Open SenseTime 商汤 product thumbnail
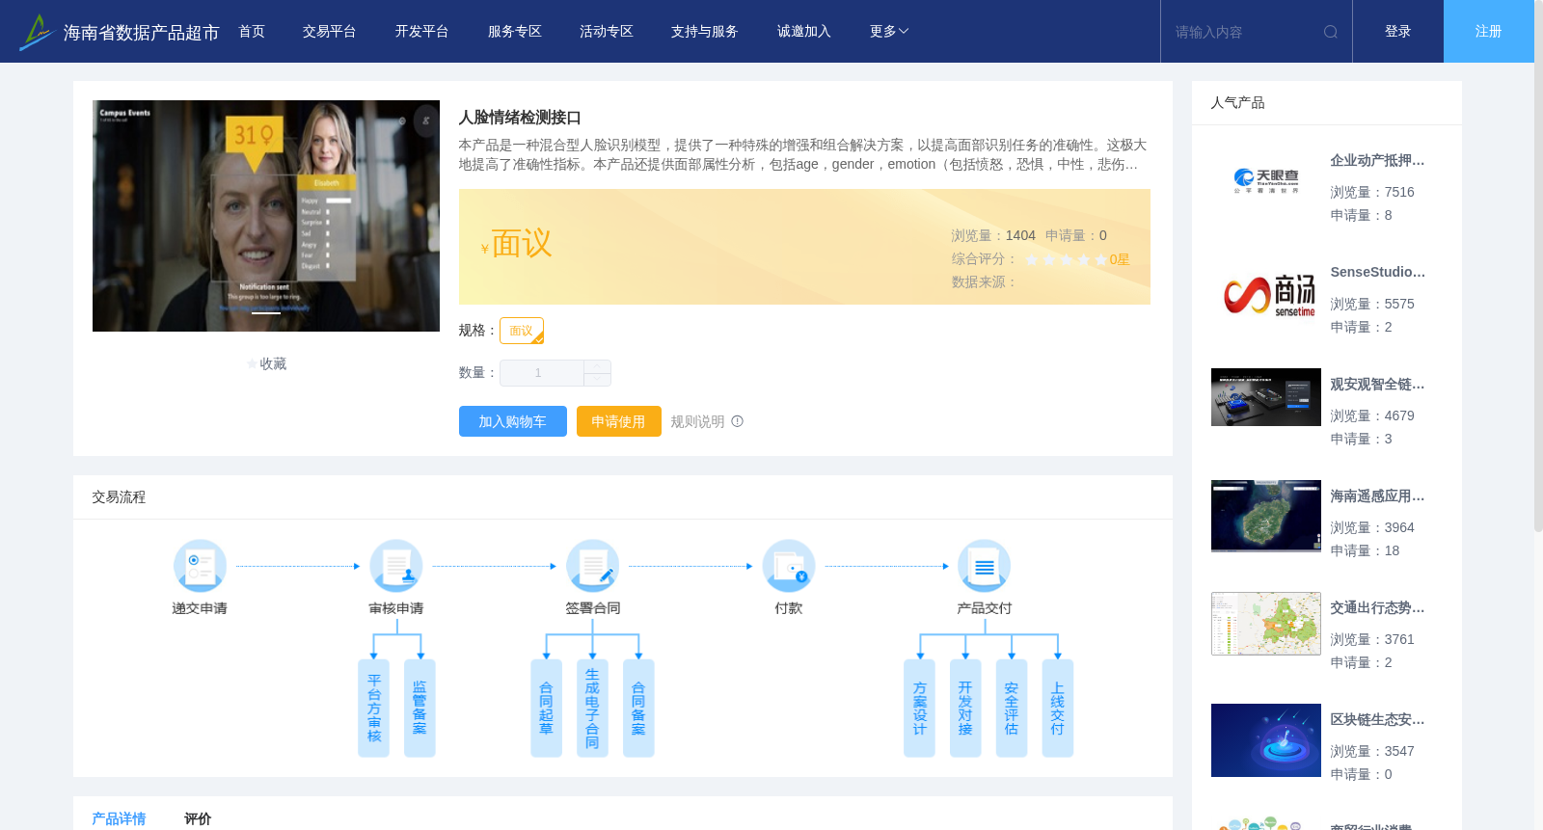1543x830 pixels. tap(1266, 293)
